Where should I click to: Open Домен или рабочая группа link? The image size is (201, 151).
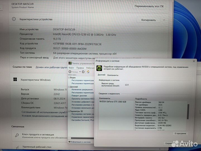point(52,67)
